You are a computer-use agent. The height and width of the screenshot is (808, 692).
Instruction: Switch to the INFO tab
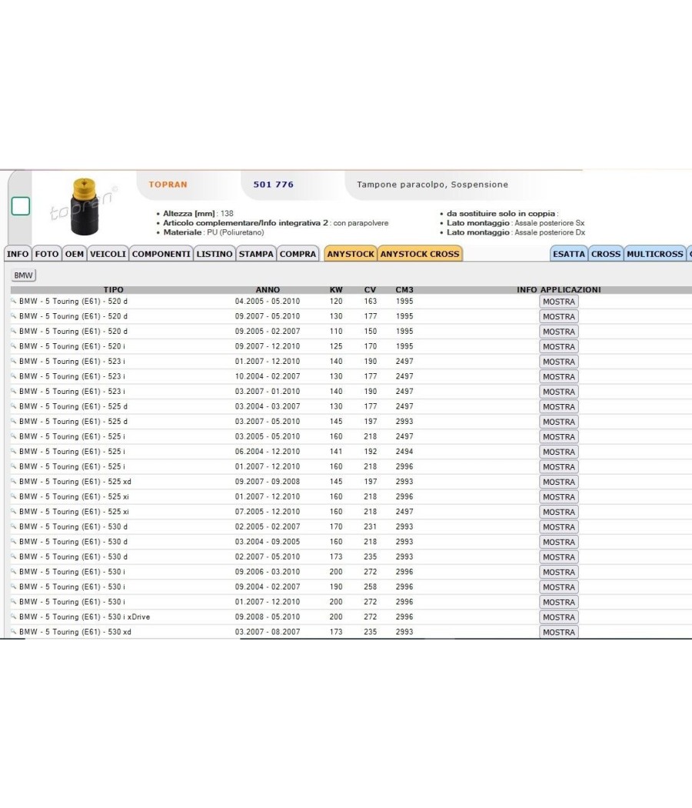18,254
